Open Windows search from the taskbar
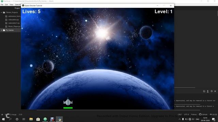The image size is (218, 122). 10,119
